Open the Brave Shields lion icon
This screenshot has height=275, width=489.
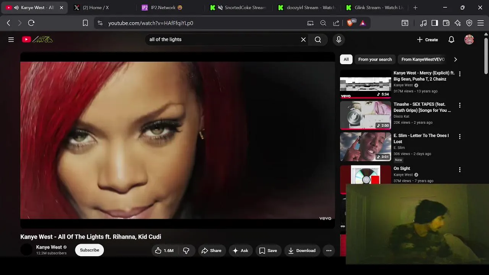point(350,23)
